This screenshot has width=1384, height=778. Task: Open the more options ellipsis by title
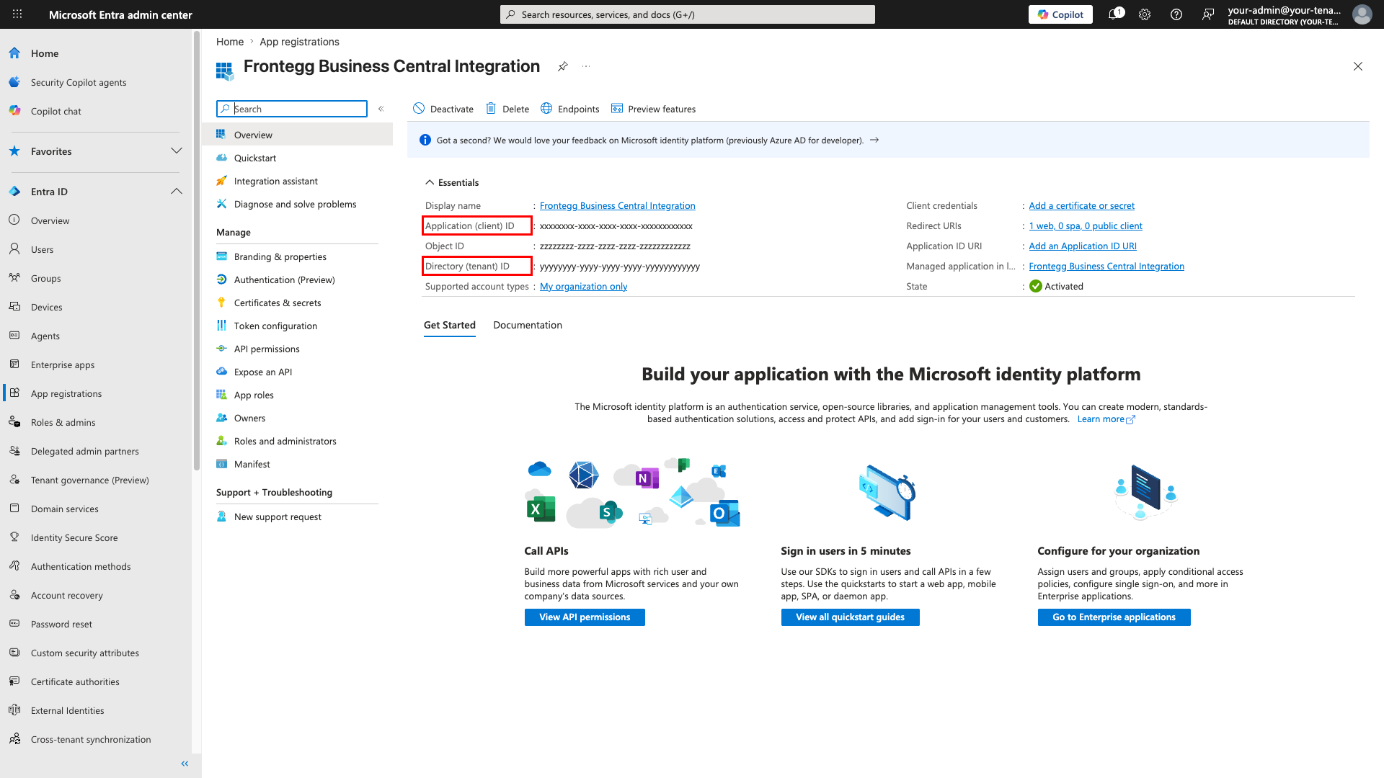click(586, 66)
